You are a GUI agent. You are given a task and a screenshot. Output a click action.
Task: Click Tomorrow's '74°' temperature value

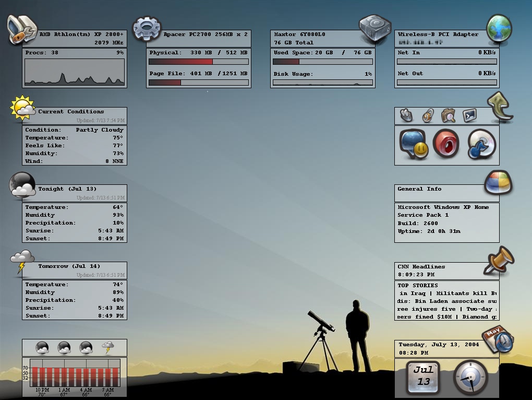(x=118, y=284)
